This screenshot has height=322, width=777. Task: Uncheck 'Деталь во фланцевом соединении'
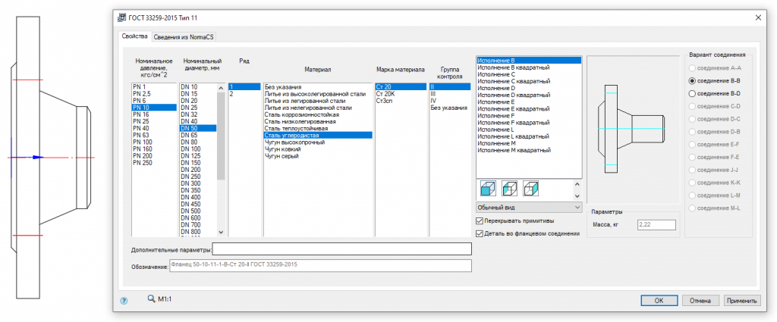coord(480,233)
